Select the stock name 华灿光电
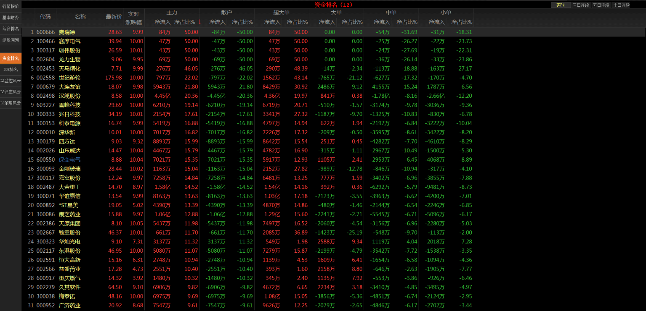 (70, 242)
